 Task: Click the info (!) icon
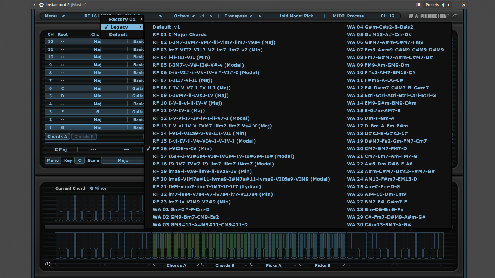pyautogui.click(x=48, y=264)
